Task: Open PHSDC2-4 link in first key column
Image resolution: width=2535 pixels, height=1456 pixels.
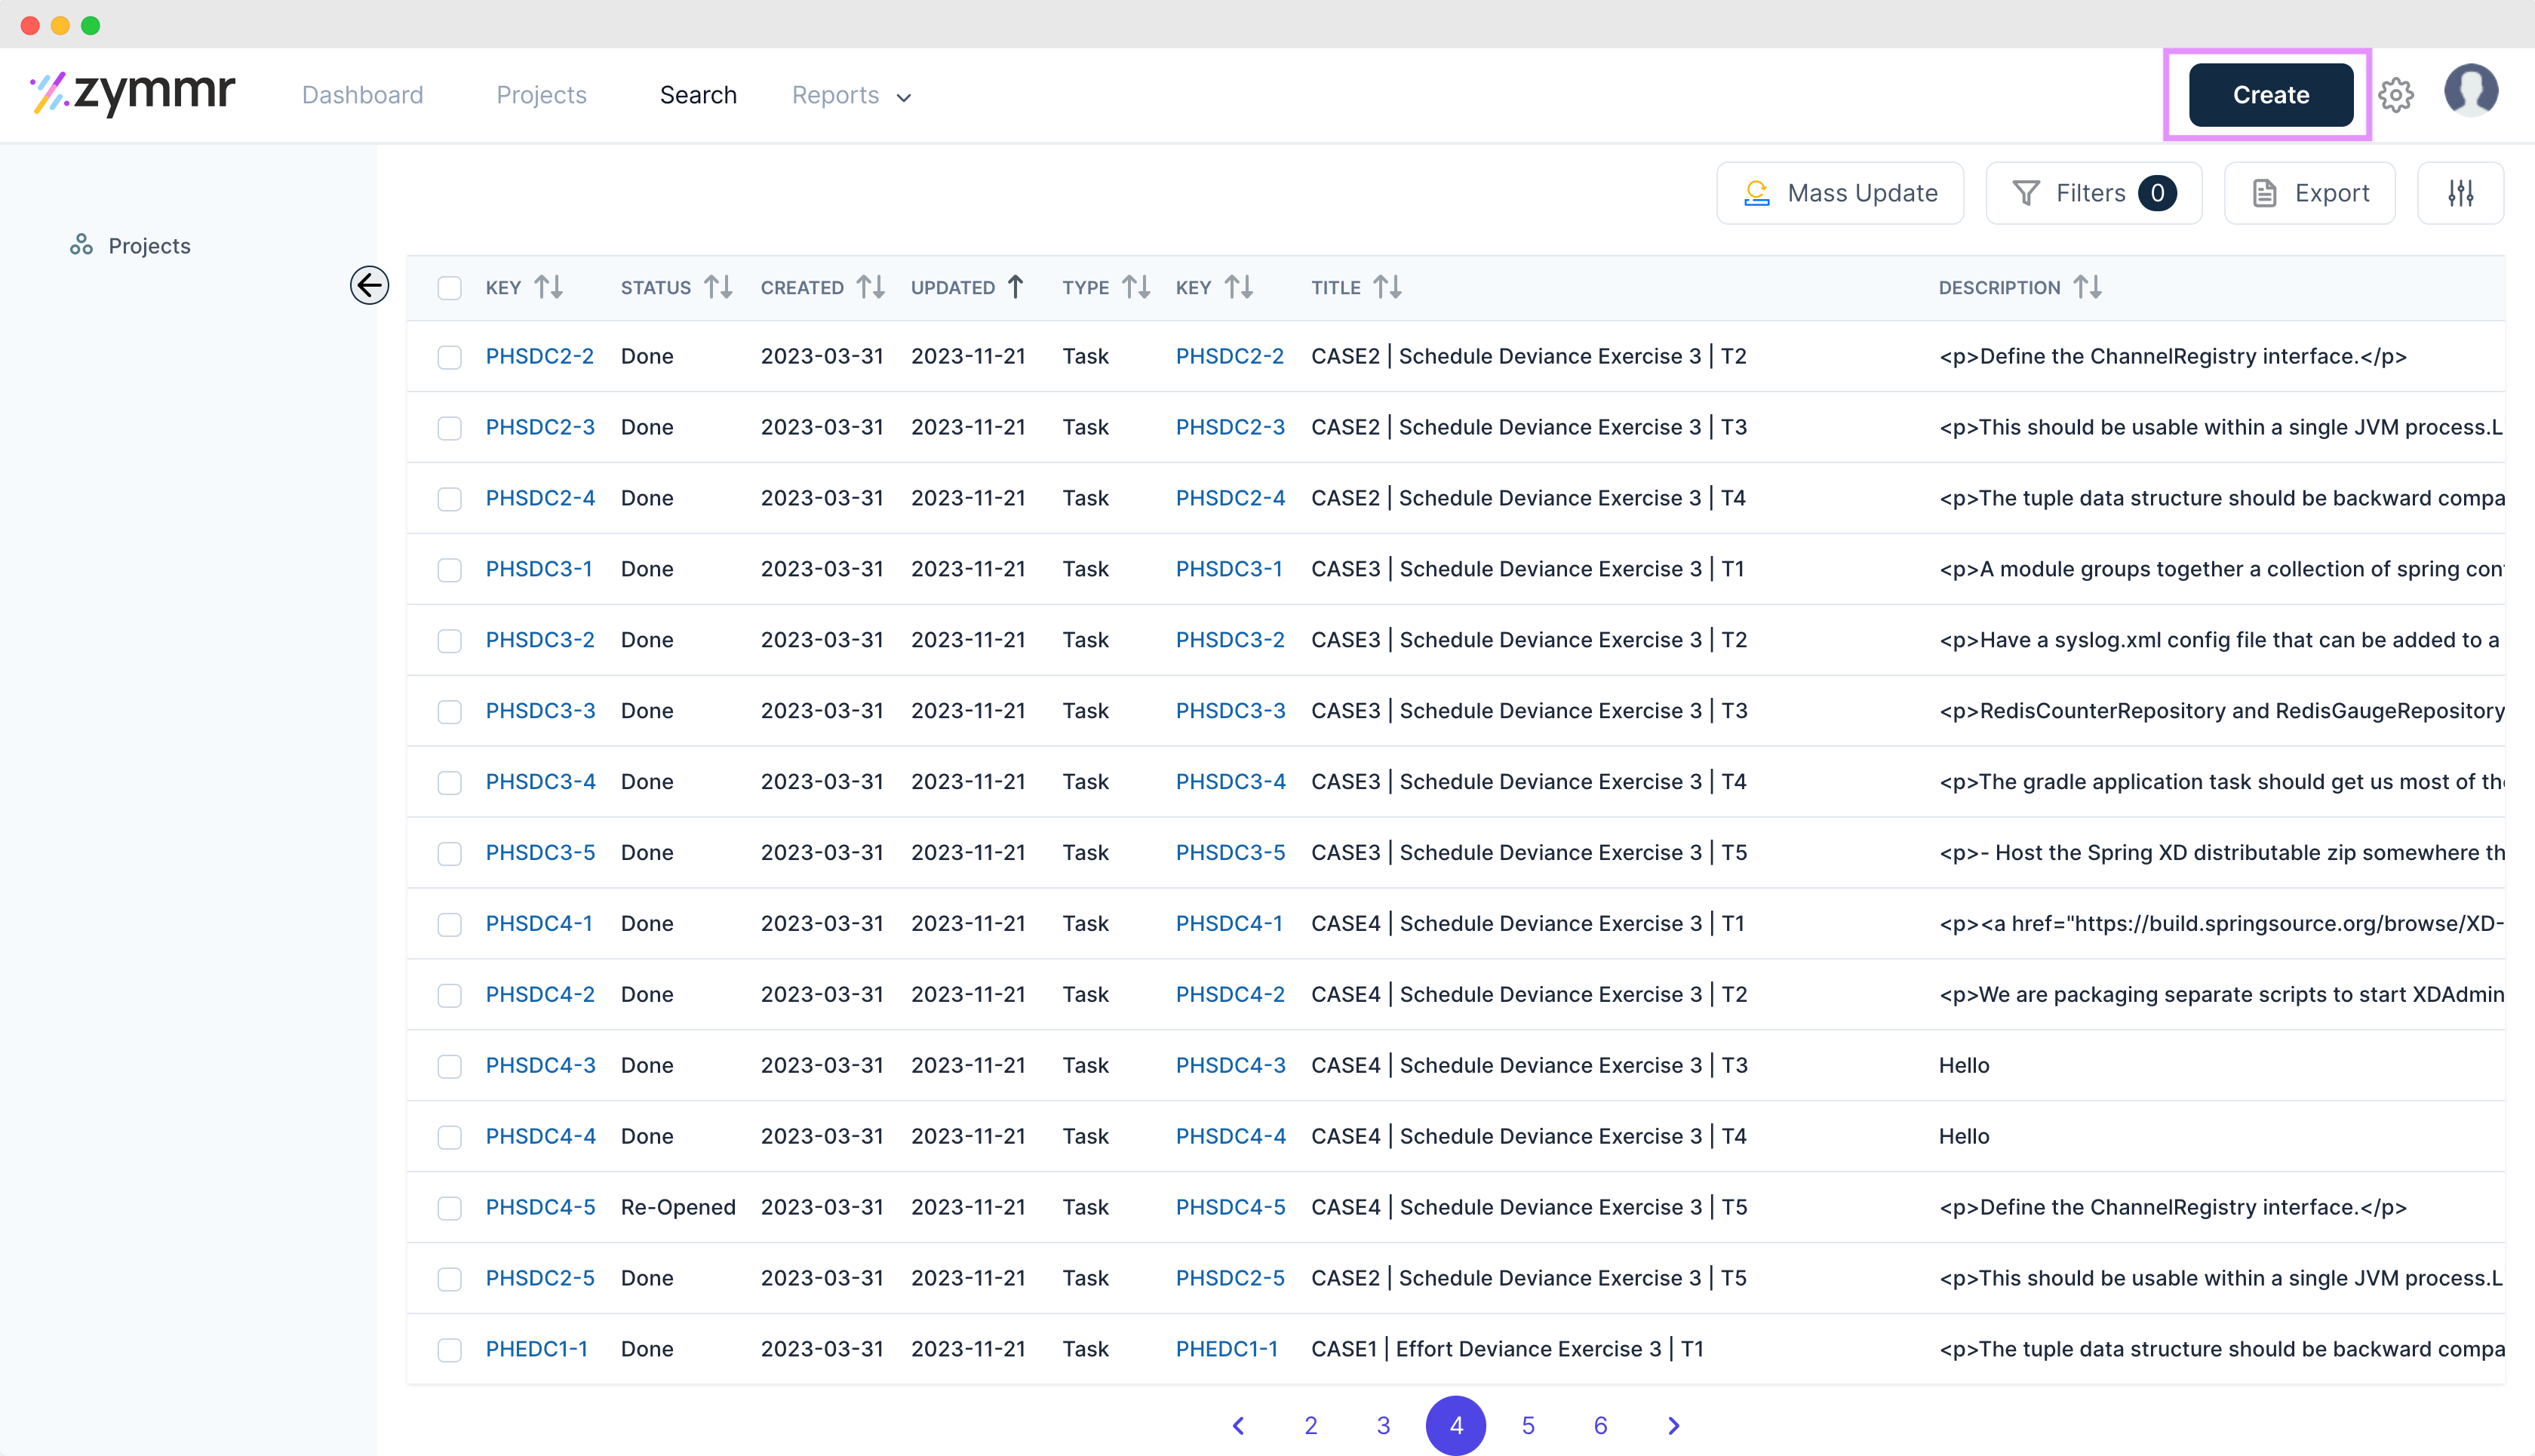Action: coord(540,498)
